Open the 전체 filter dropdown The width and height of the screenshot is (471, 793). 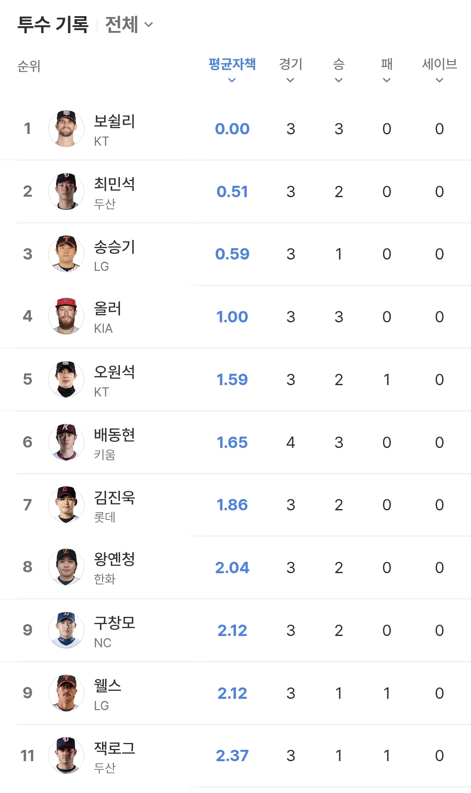(x=129, y=24)
